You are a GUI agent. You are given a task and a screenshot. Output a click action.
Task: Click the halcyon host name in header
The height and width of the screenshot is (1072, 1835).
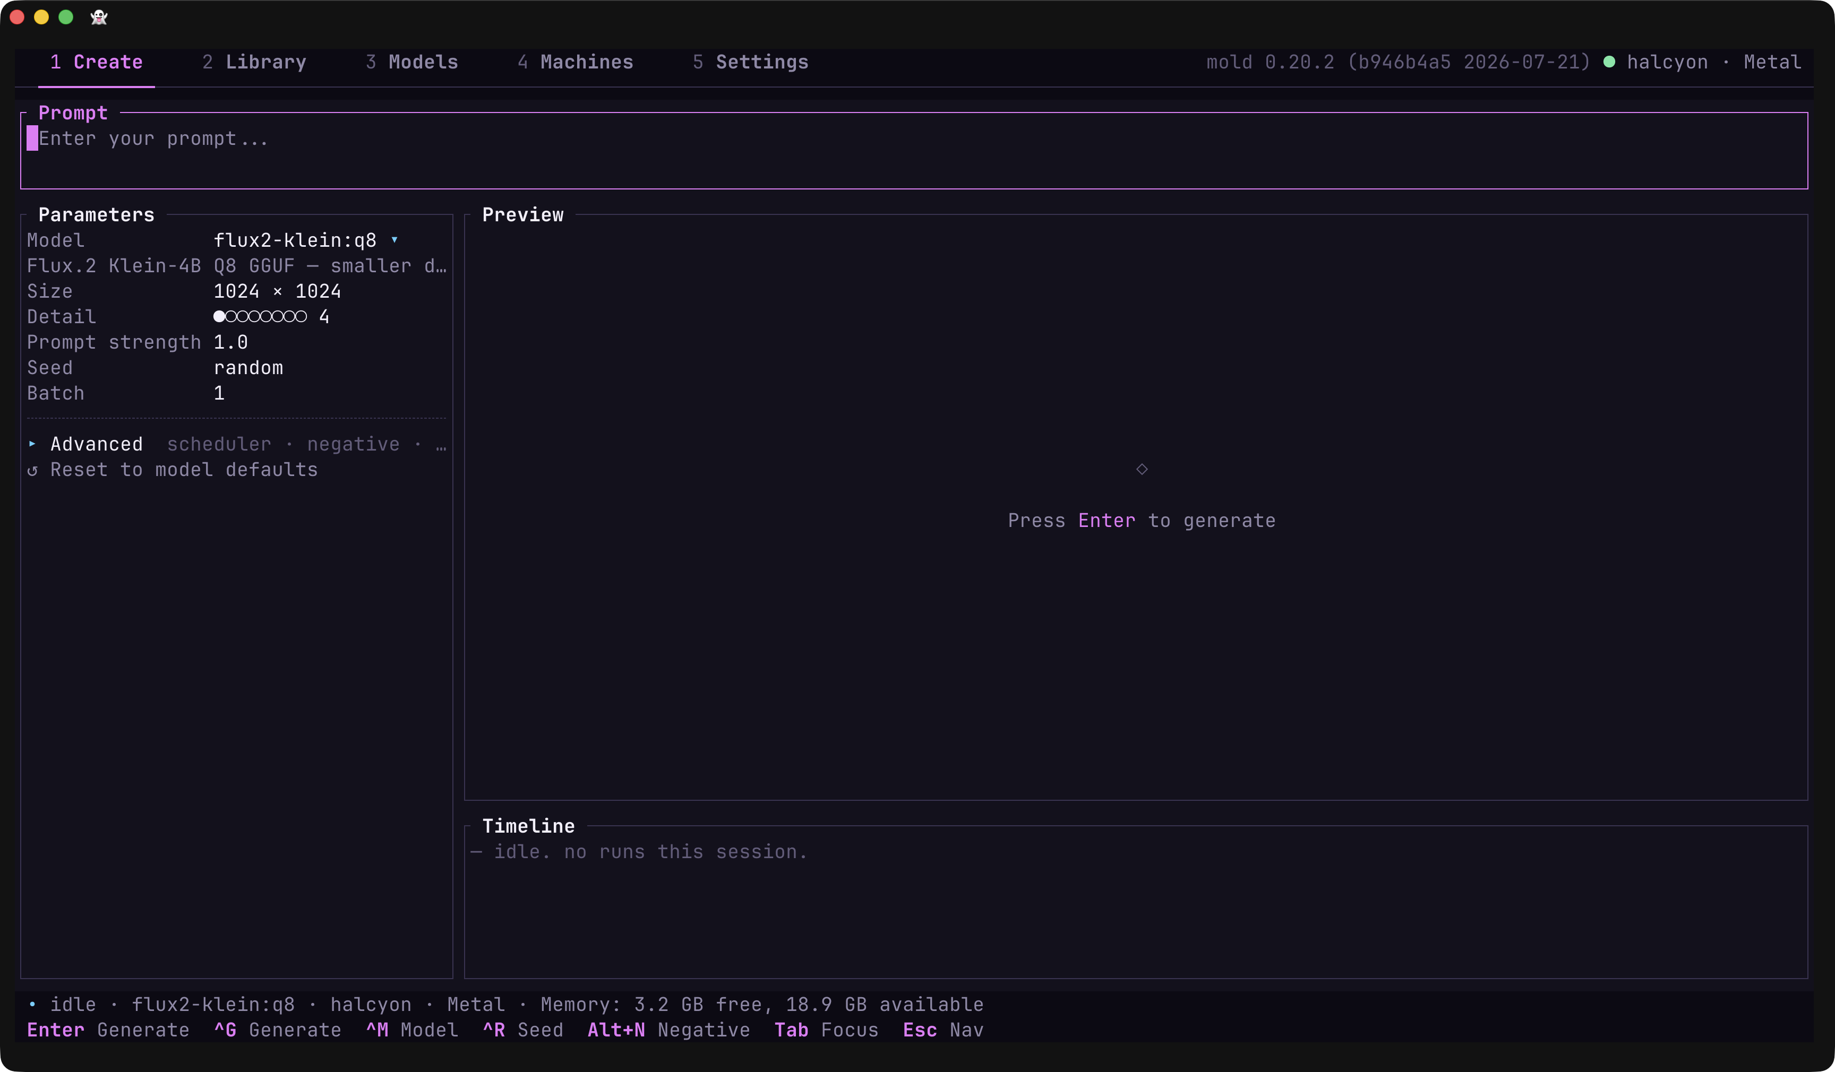coord(1668,62)
